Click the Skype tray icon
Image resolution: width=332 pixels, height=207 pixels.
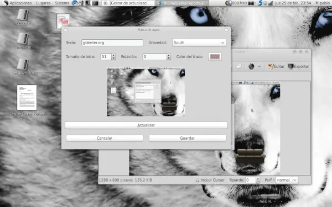click(x=260, y=3)
